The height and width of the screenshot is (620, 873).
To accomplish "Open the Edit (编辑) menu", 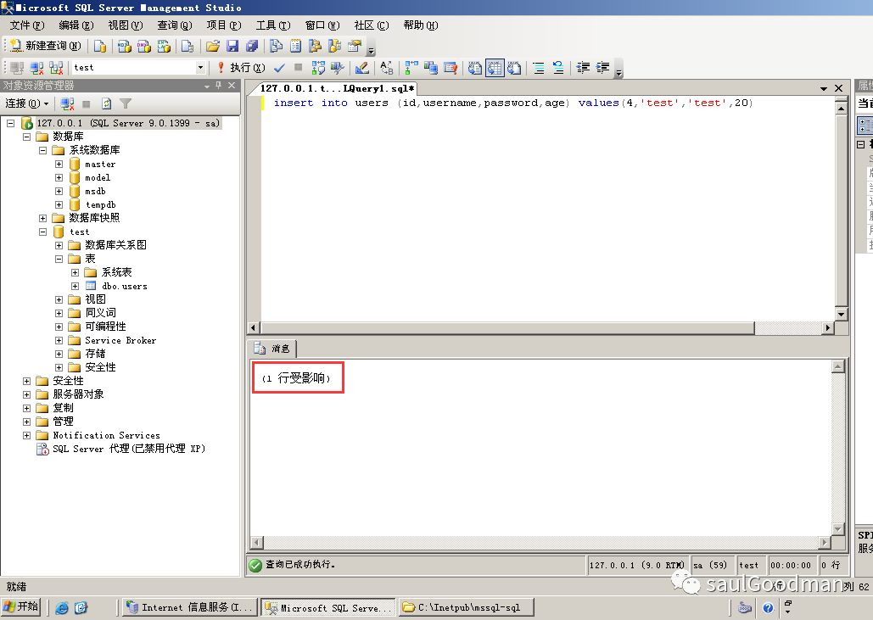I will (x=76, y=25).
